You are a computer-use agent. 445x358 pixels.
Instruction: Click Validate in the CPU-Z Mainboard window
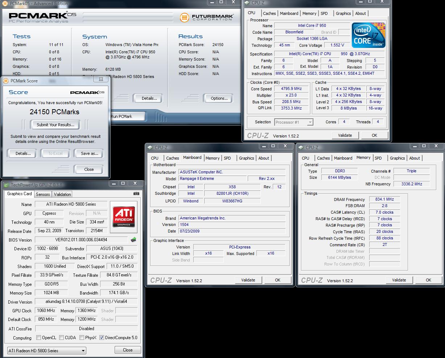[x=248, y=280]
